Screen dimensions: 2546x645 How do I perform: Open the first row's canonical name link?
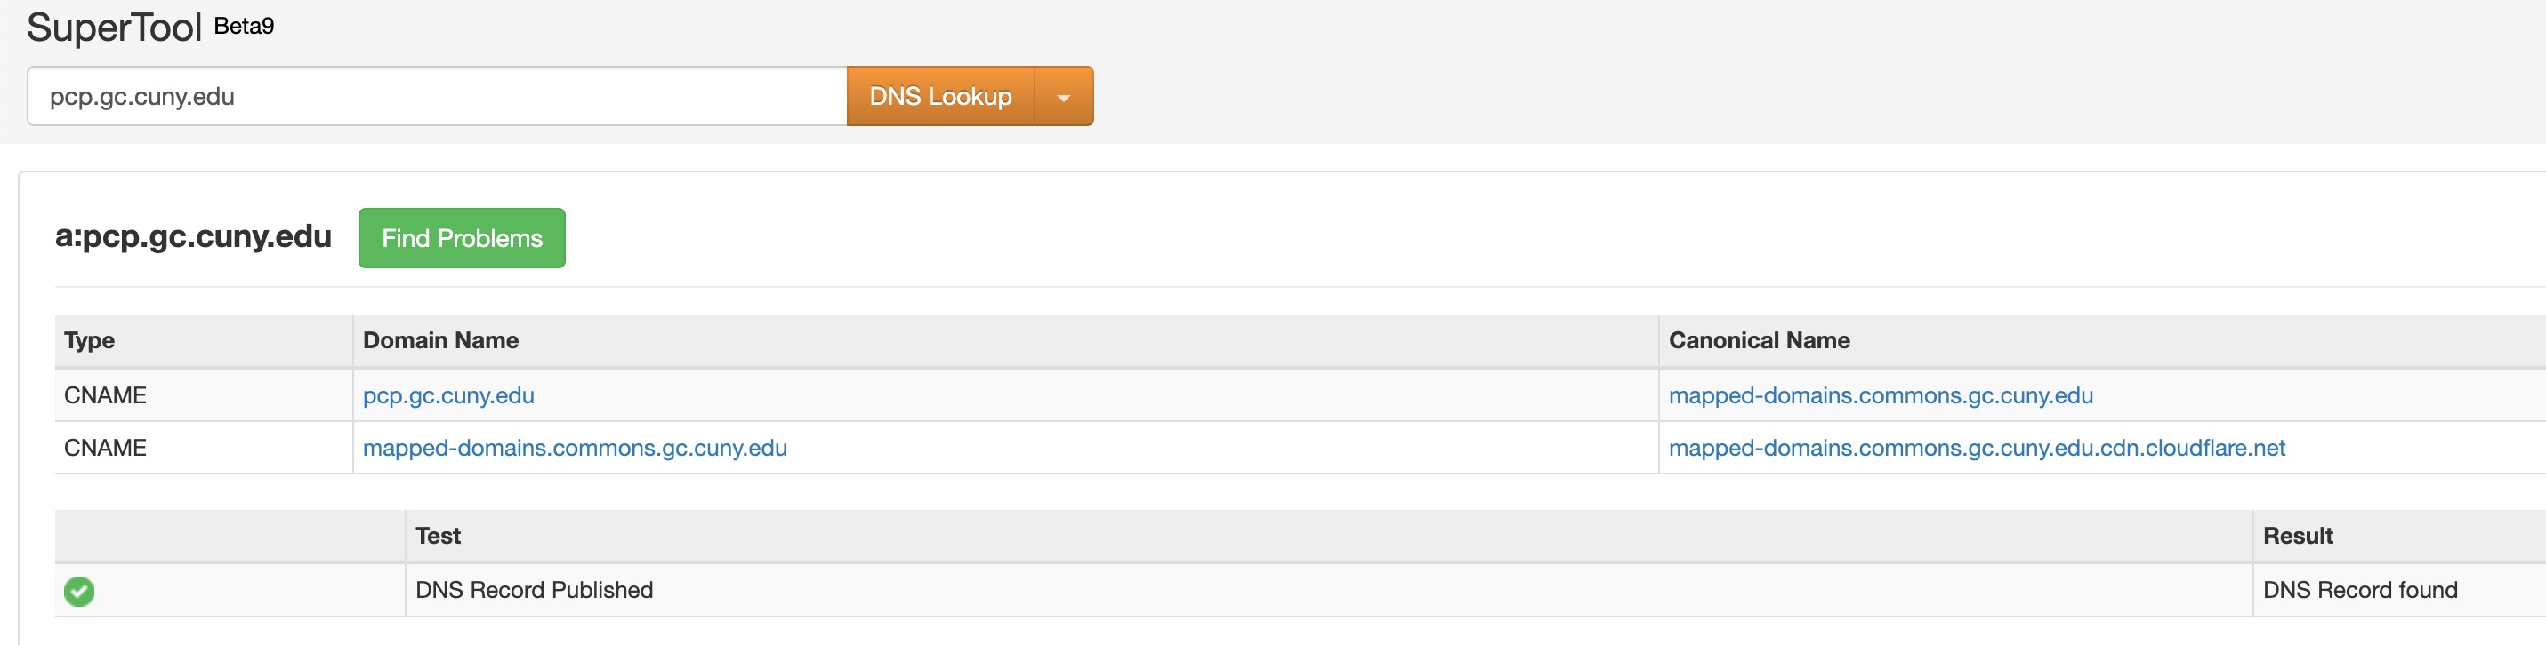(1880, 395)
